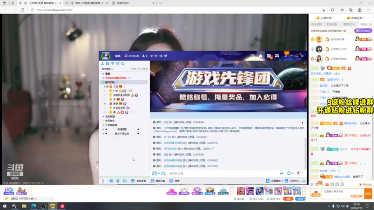The height and width of the screenshot is (210, 374).
Task: Click the favorite star icon in YY header
Action: click(x=151, y=56)
